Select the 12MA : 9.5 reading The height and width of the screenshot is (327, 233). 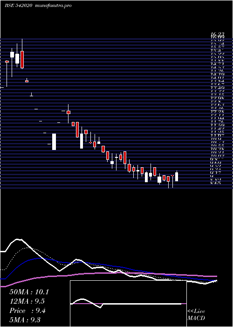[27, 301]
